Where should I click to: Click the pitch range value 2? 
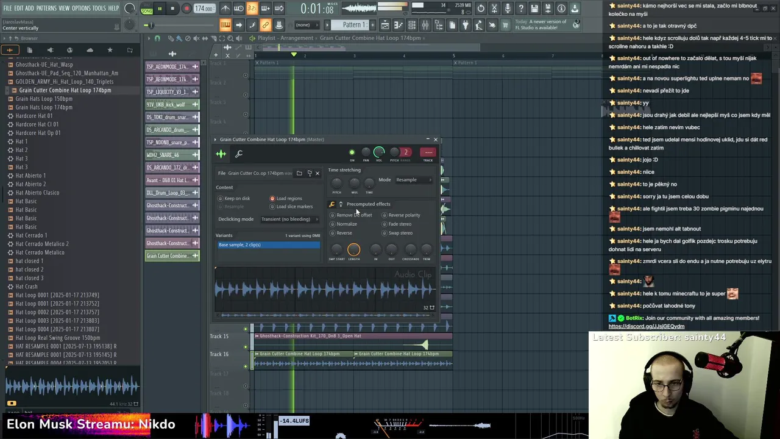coord(406,152)
